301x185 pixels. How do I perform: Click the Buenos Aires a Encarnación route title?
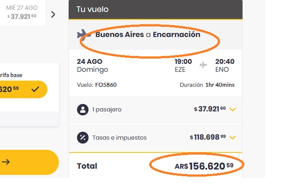point(148,35)
